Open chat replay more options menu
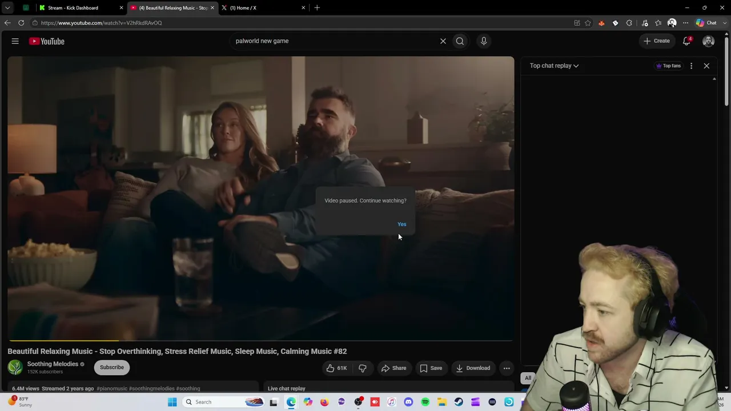Image resolution: width=731 pixels, height=411 pixels. coord(691,66)
